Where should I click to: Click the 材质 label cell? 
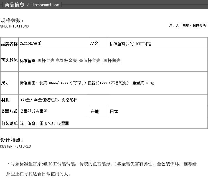pyautogui.click(x=9, y=100)
